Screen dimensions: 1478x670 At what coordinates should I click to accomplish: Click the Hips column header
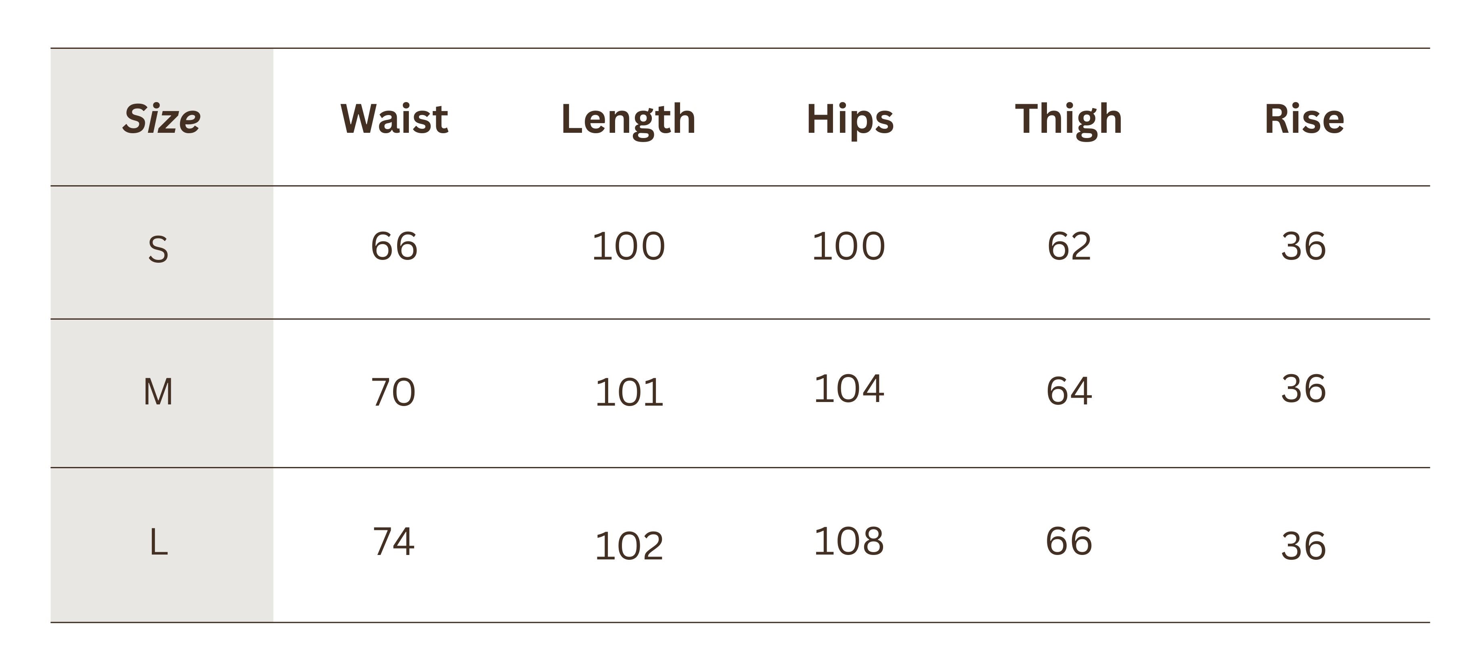(850, 119)
